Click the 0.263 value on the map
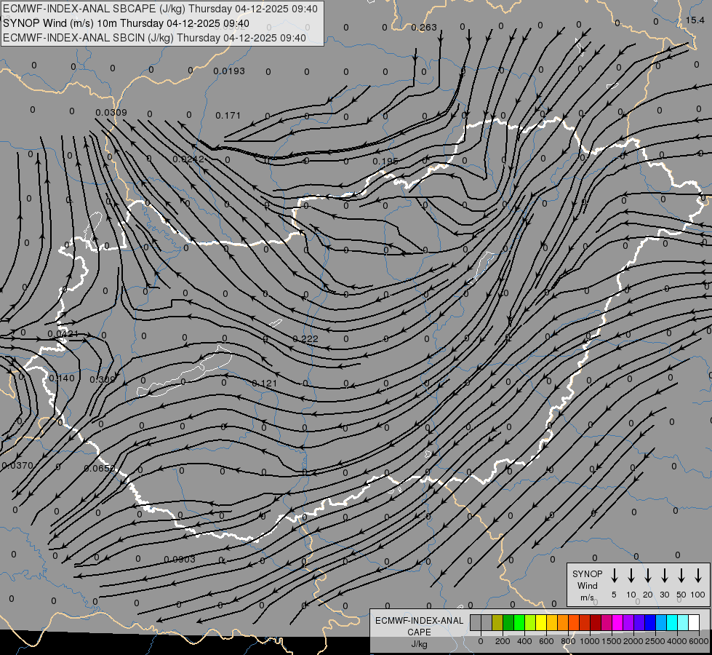 coord(424,28)
